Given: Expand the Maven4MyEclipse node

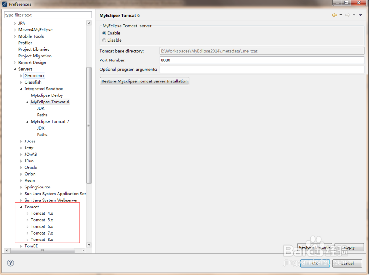Looking at the screenshot, I should click(15, 30).
